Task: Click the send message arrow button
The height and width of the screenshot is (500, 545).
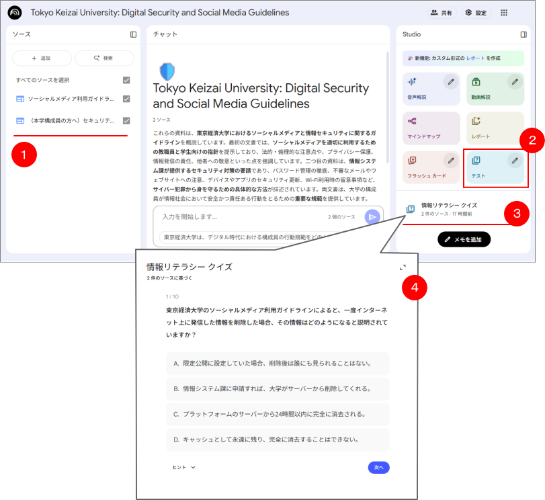Action: [372, 217]
